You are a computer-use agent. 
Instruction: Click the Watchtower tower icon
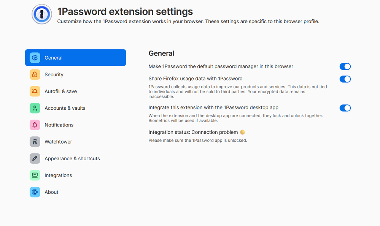pos(35,142)
